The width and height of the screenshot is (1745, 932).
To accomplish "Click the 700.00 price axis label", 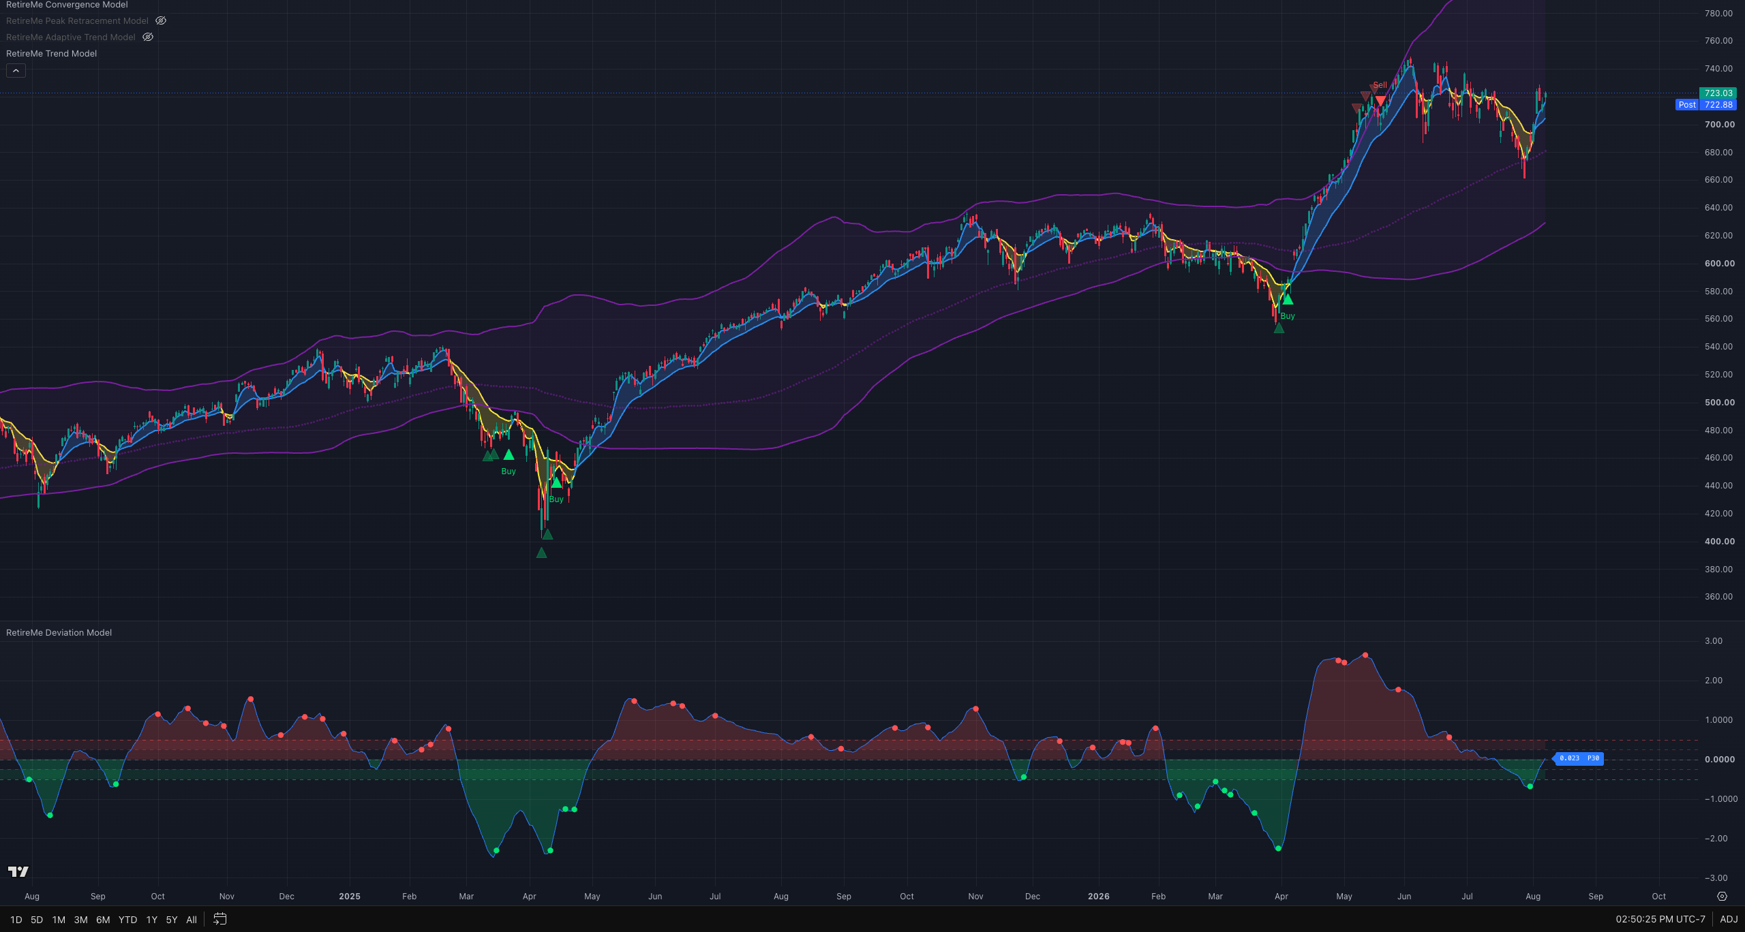I will (1720, 125).
